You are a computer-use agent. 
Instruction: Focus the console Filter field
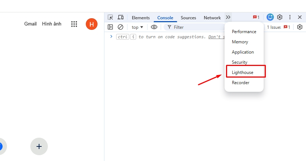coord(194,27)
